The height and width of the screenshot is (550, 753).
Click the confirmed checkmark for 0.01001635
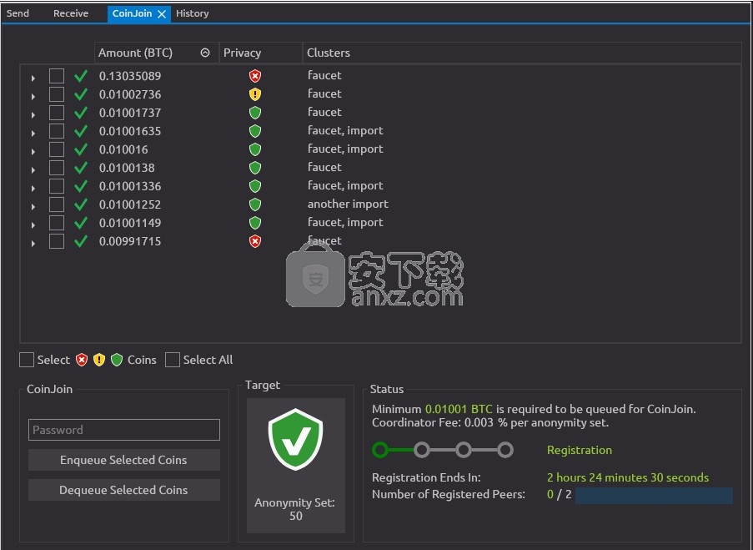81,131
